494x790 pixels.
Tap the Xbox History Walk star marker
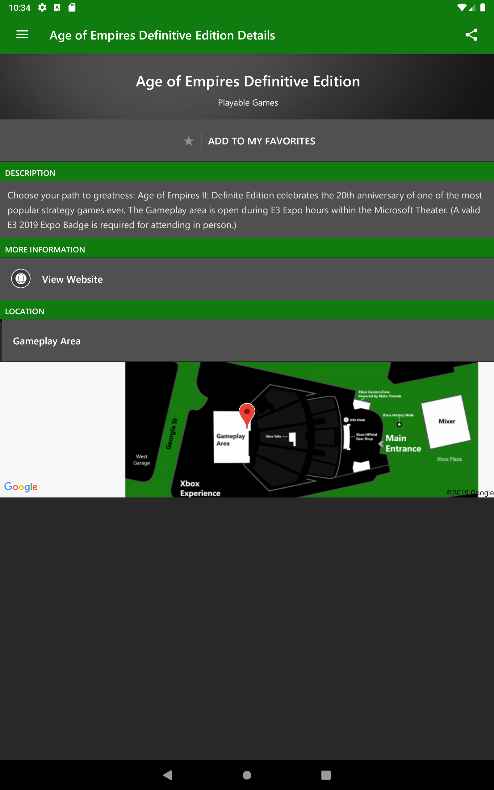[399, 424]
